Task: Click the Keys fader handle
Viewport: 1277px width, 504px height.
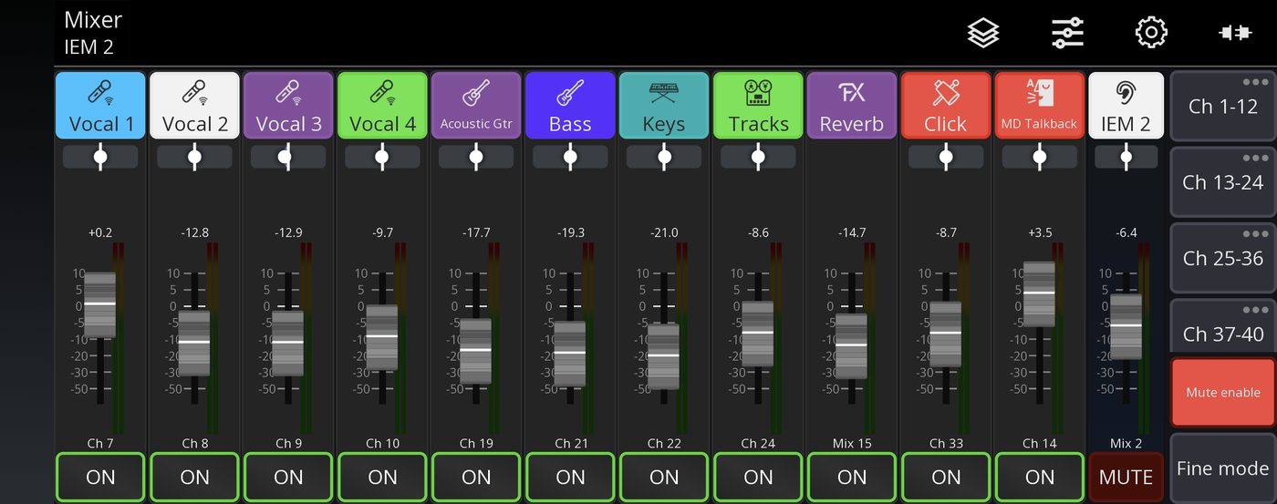Action: coord(664,355)
